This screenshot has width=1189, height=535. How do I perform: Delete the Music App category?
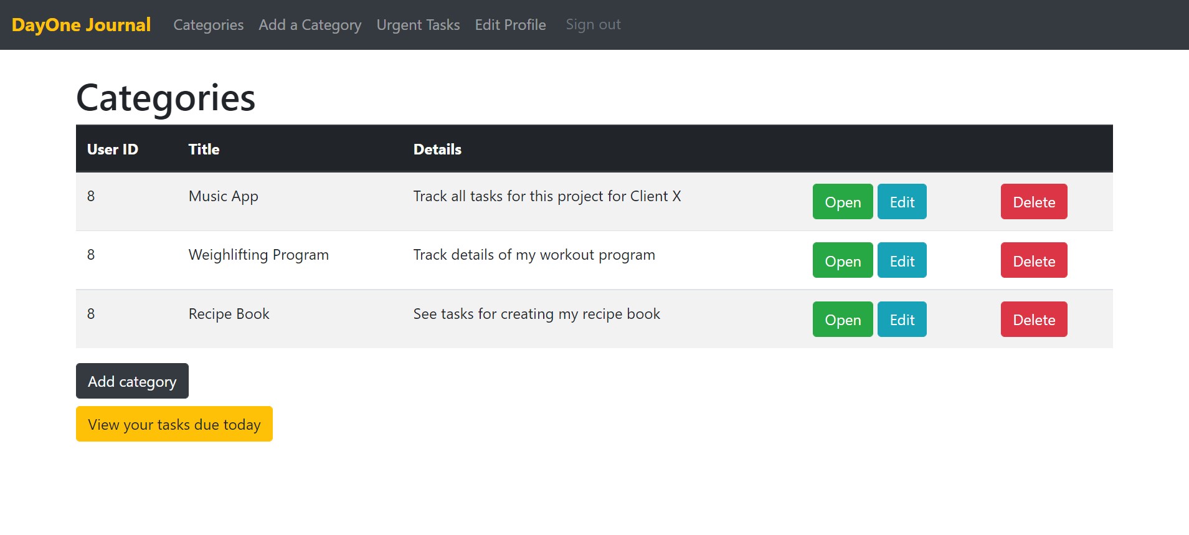tap(1034, 202)
